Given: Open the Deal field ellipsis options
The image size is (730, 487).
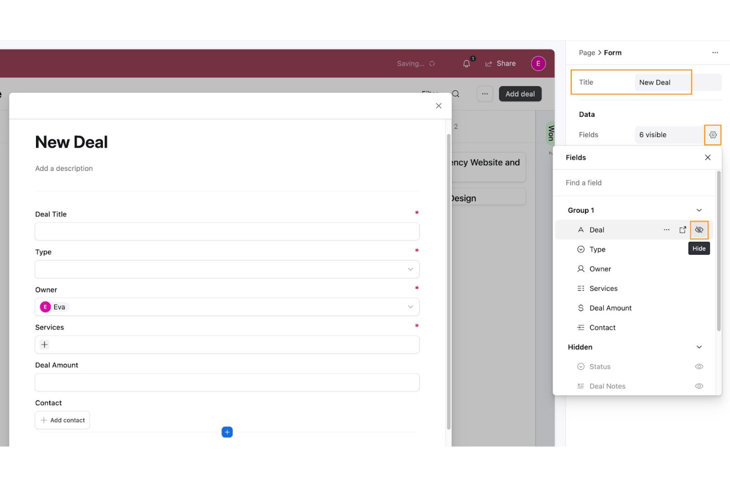Looking at the screenshot, I should coord(666,230).
